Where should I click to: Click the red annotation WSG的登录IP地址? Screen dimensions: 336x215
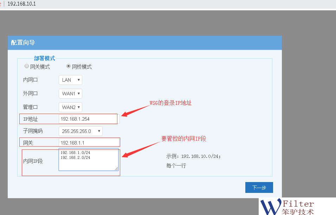click(x=170, y=103)
